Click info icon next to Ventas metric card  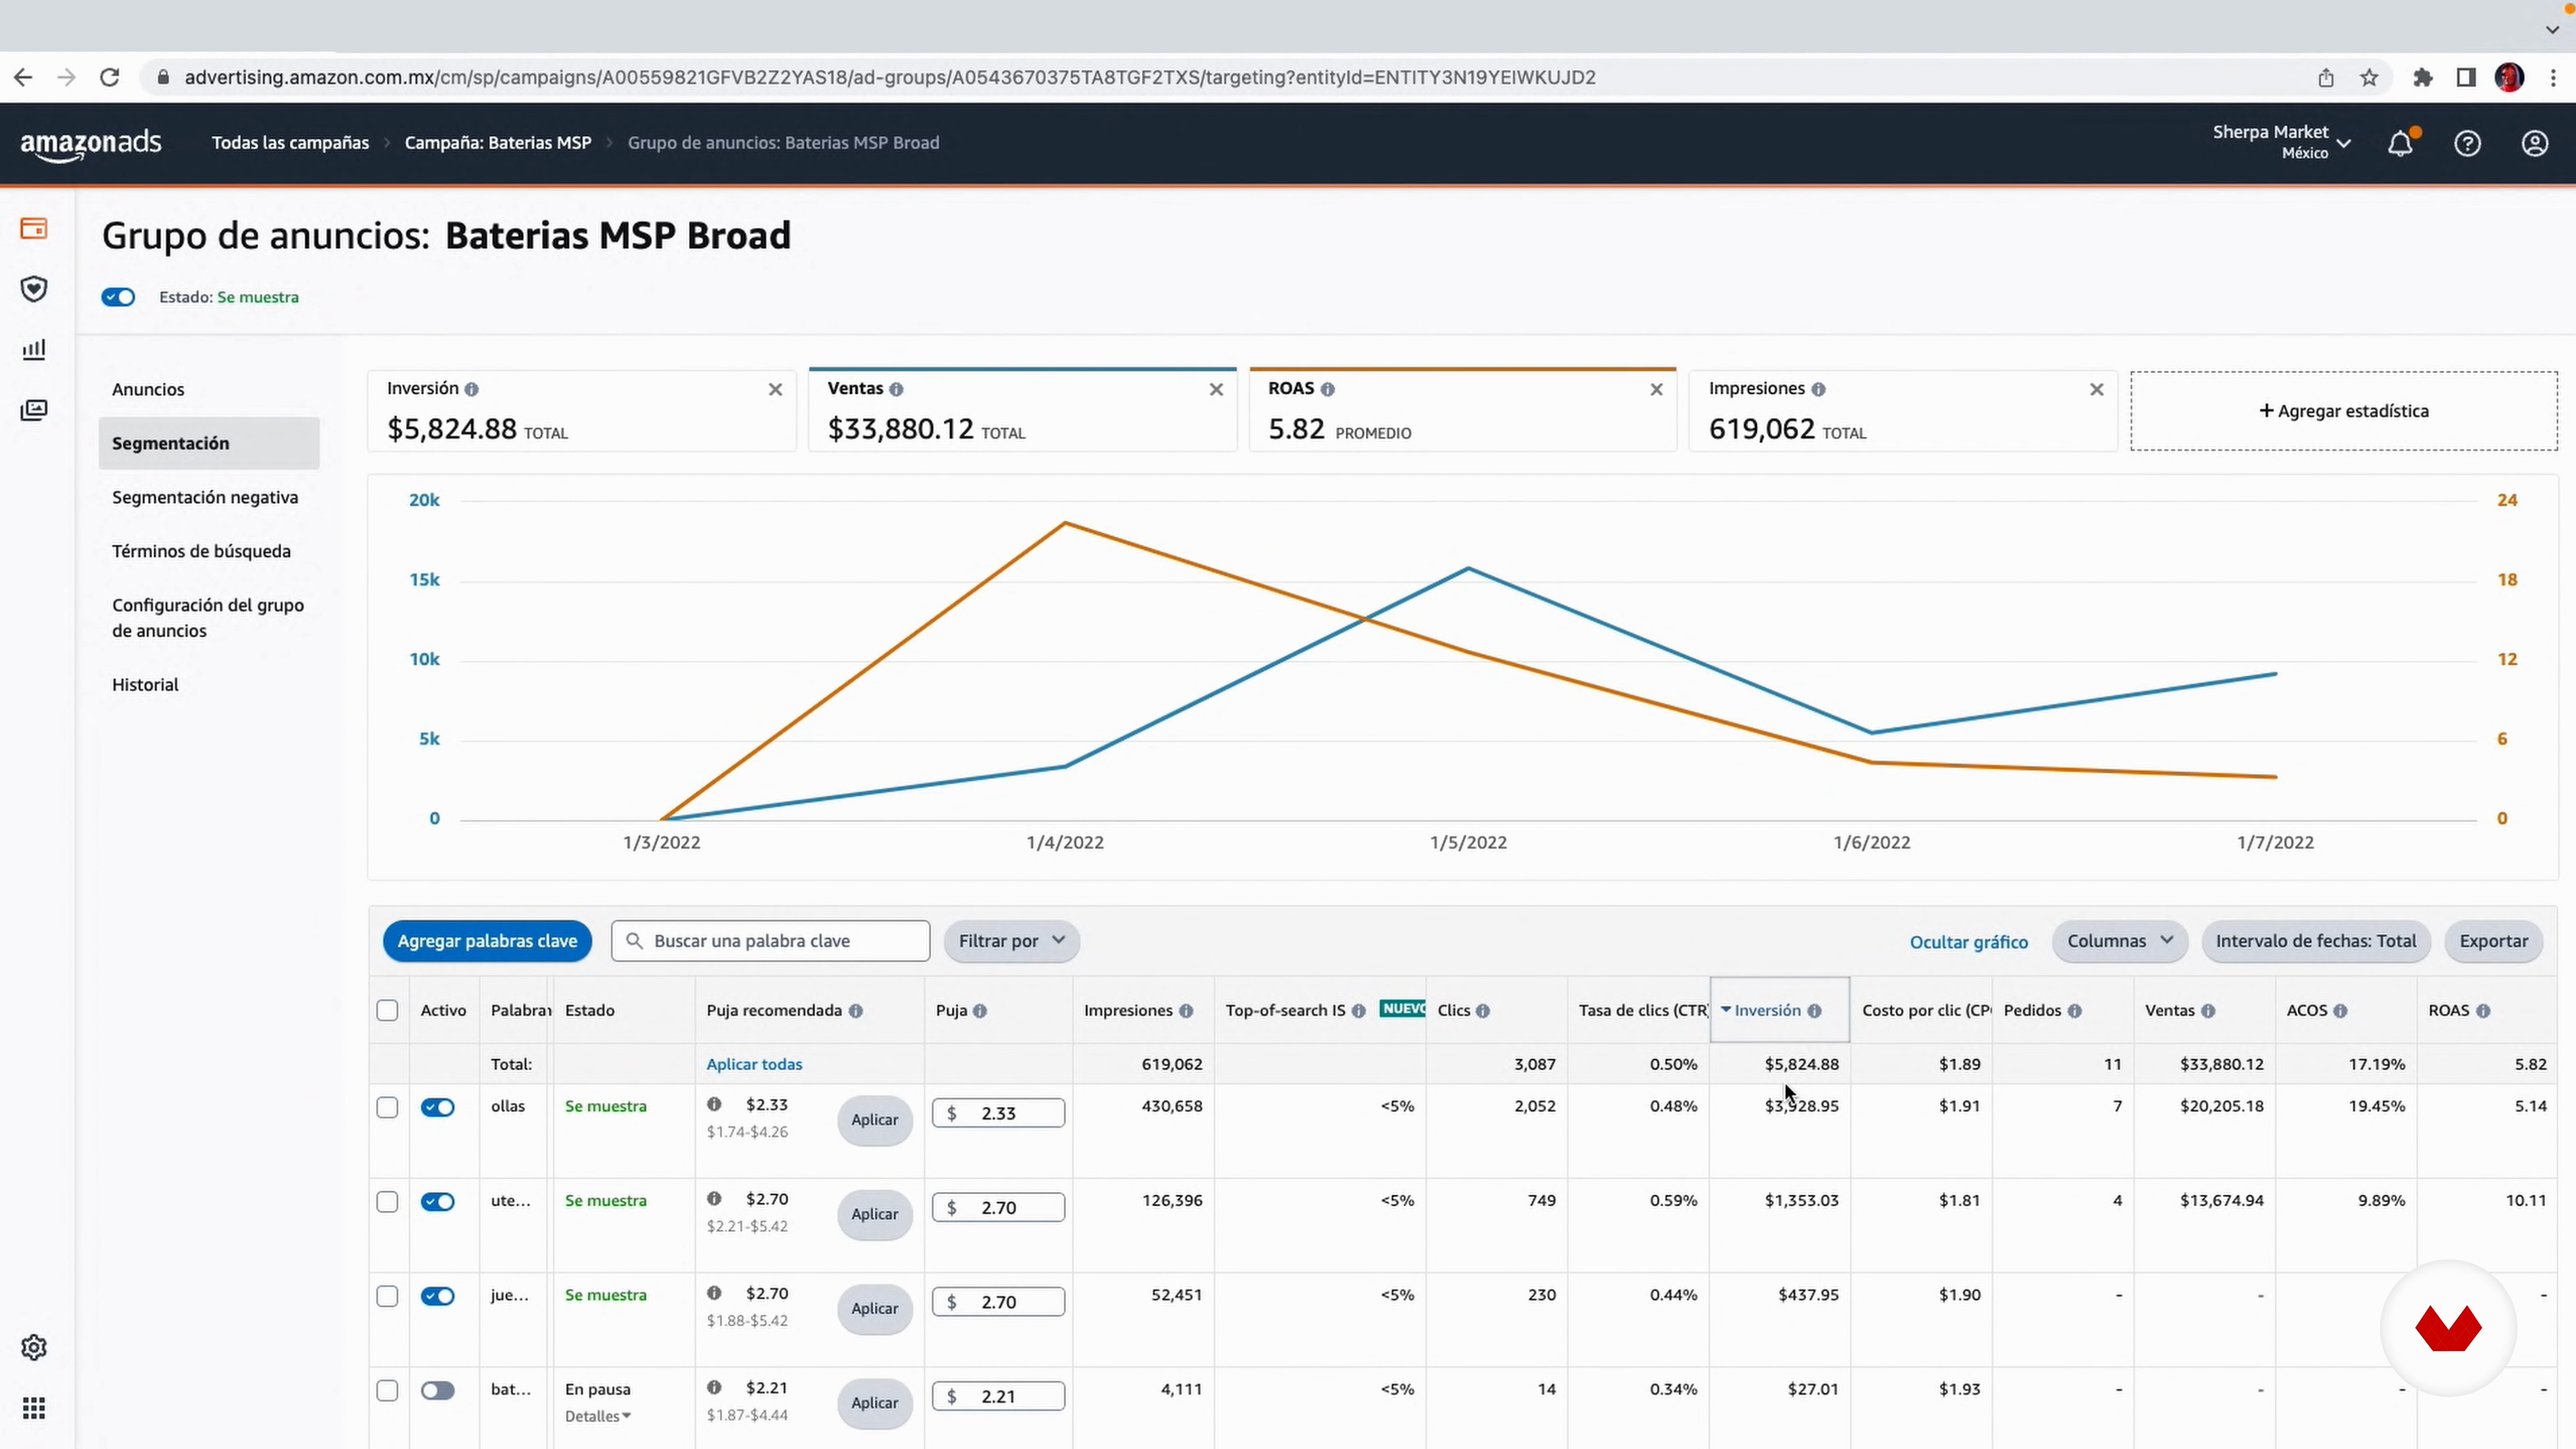pyautogui.click(x=896, y=389)
